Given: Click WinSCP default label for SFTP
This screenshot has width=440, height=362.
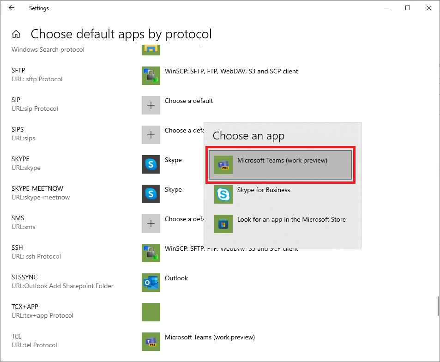Looking at the screenshot, I should pos(231,71).
